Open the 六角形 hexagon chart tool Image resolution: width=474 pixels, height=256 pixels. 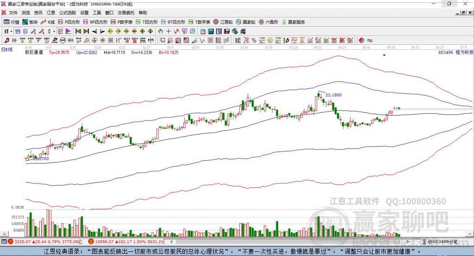pos(268,22)
